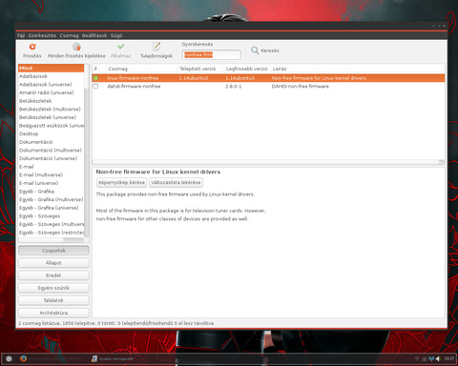The height and width of the screenshot is (366, 458).
Task: Mark the dahdi-firmware-nonfree checkbox
Action: click(95, 86)
